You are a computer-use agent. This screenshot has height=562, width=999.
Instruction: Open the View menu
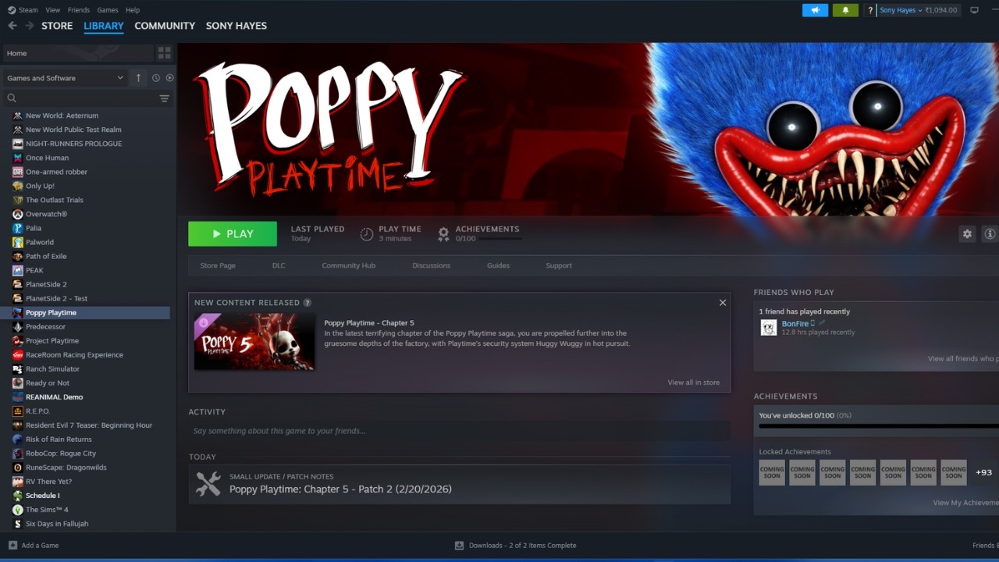52,10
